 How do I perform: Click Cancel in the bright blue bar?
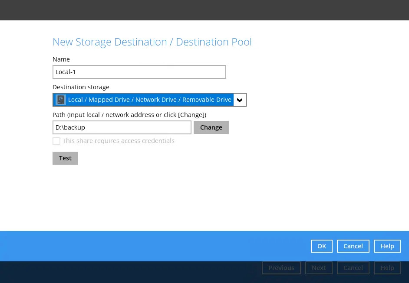[x=353, y=246]
